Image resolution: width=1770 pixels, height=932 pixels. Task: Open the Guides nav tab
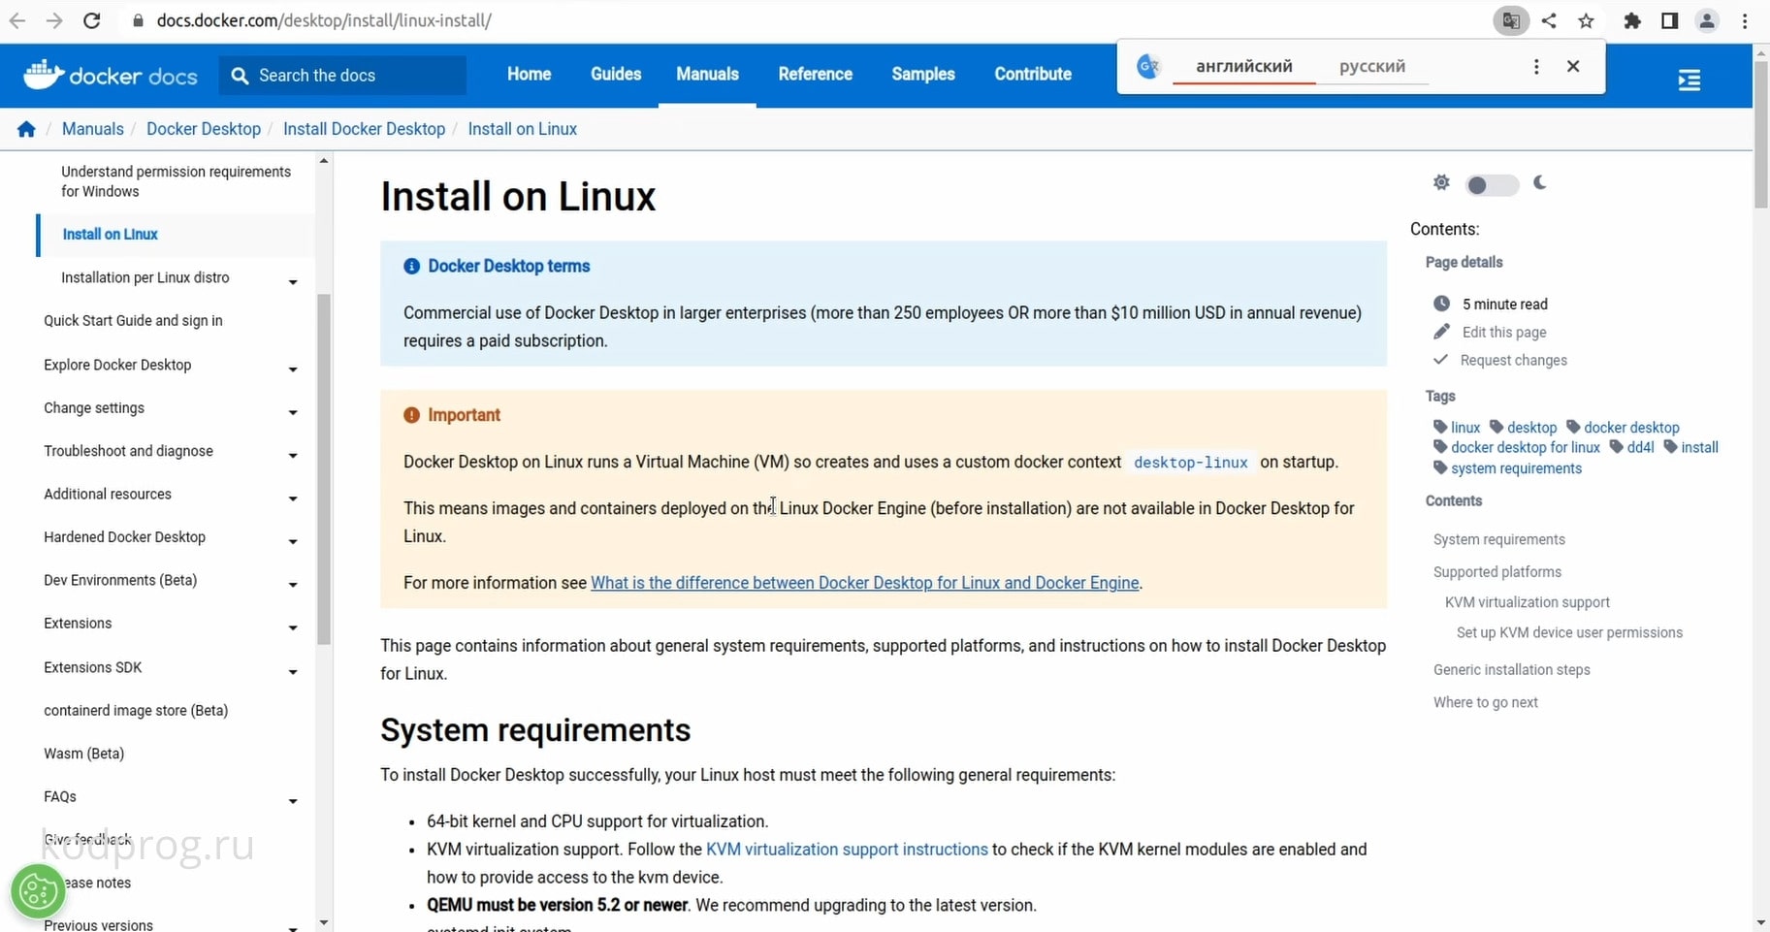pyautogui.click(x=616, y=74)
